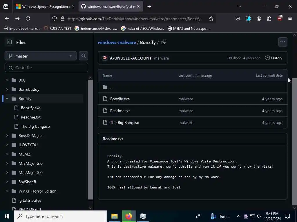Focus the Go to file field
Screen dimensions: 297x222
(46, 68)
